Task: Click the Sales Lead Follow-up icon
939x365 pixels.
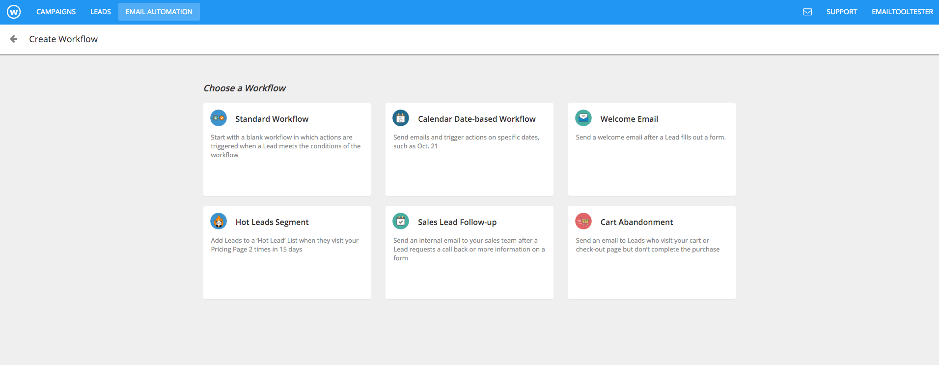Action: pyautogui.click(x=401, y=221)
